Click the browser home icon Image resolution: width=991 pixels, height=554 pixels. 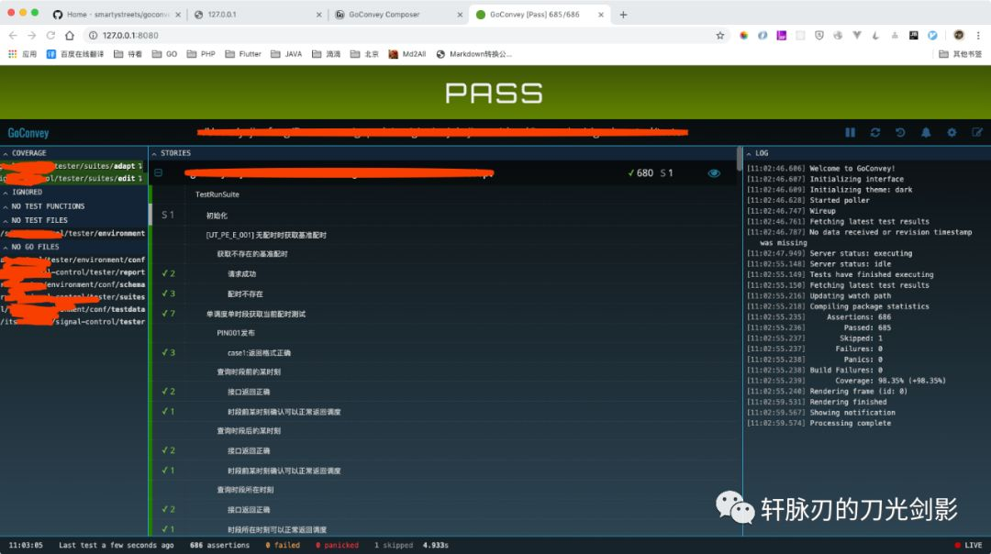70,36
